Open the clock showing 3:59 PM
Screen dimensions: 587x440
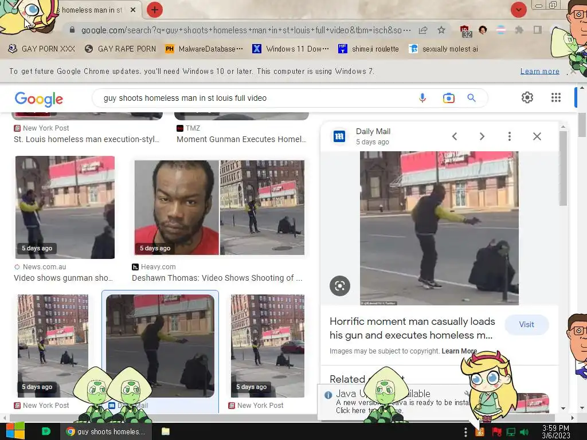pos(556,431)
